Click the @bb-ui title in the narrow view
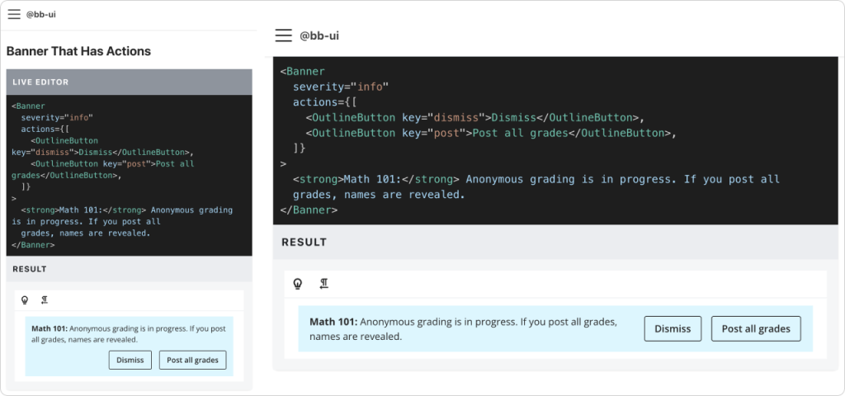The image size is (845, 396). [x=41, y=15]
